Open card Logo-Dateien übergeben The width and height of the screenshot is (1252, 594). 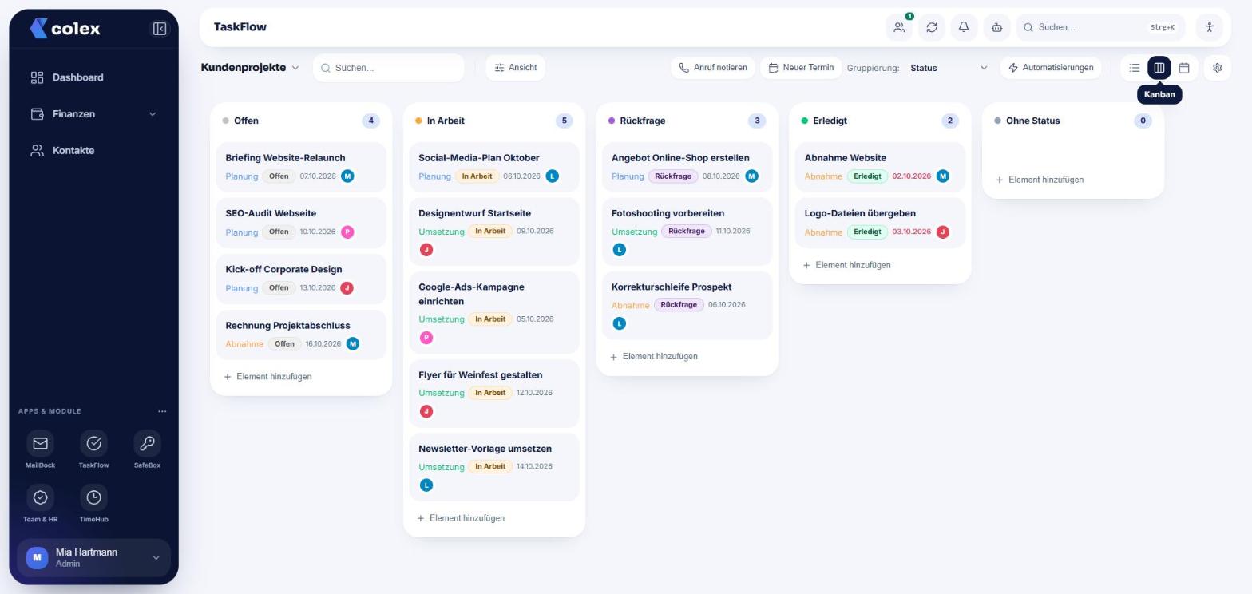880,223
